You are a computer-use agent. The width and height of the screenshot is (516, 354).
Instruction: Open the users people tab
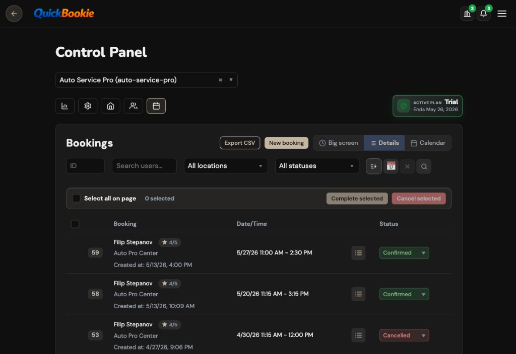(x=133, y=106)
